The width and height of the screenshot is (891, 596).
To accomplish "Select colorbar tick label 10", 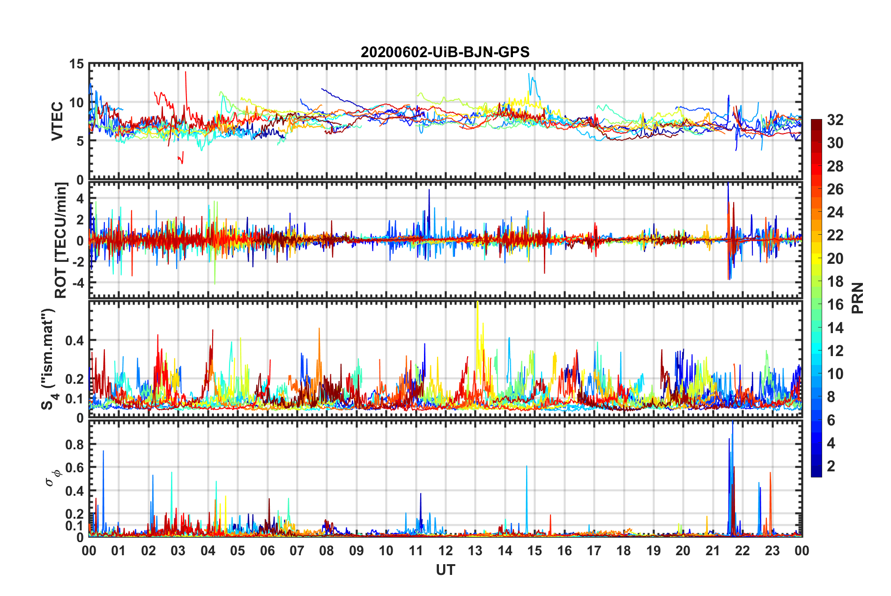I will click(x=835, y=374).
